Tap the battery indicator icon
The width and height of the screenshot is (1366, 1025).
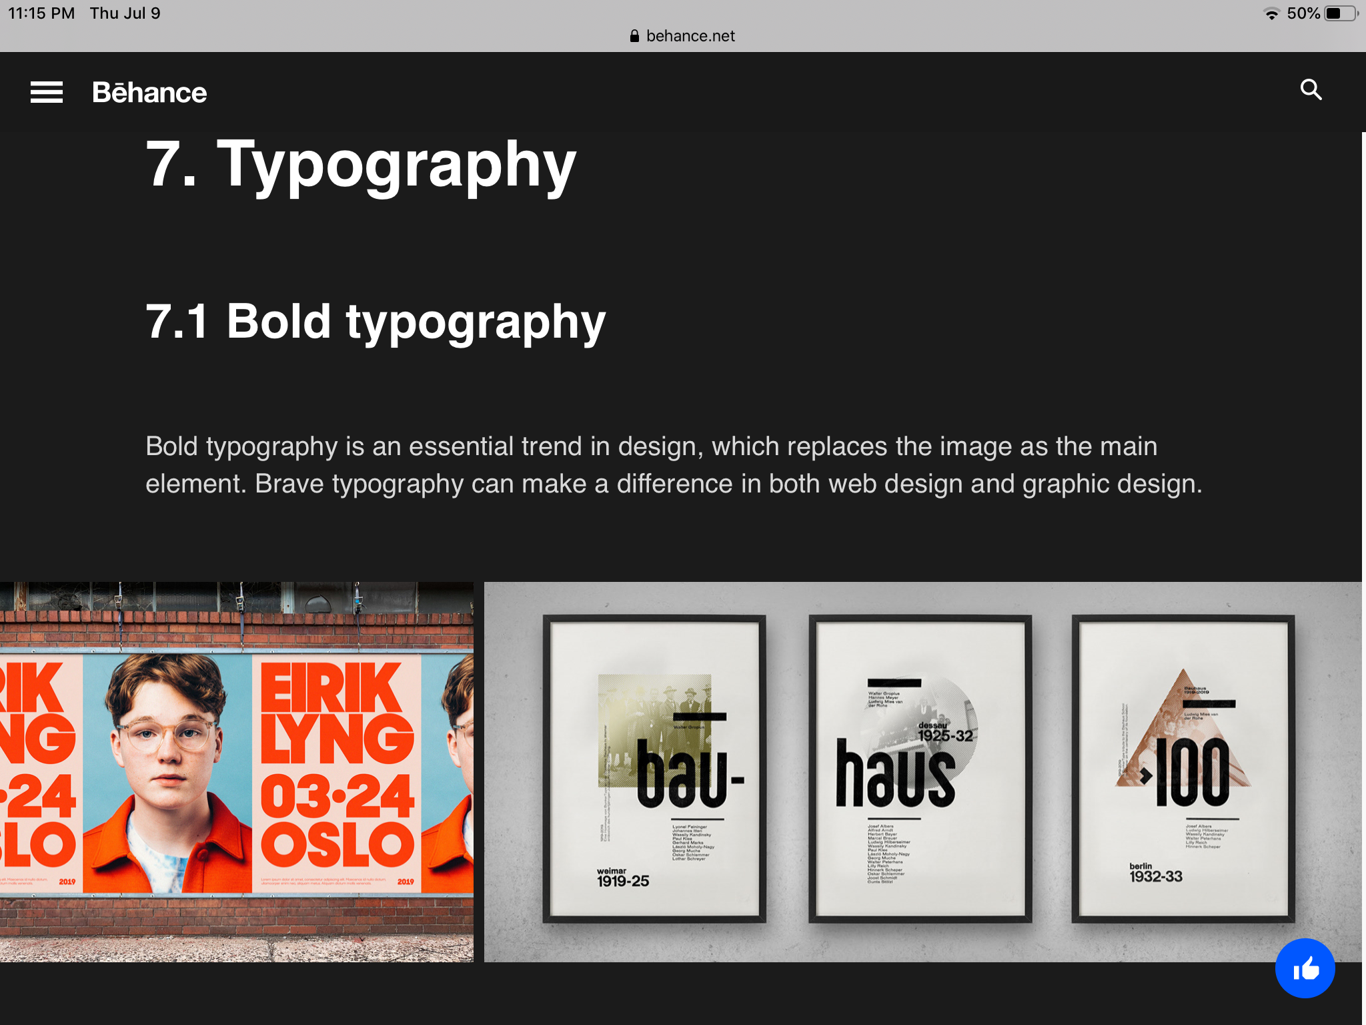coord(1341,14)
